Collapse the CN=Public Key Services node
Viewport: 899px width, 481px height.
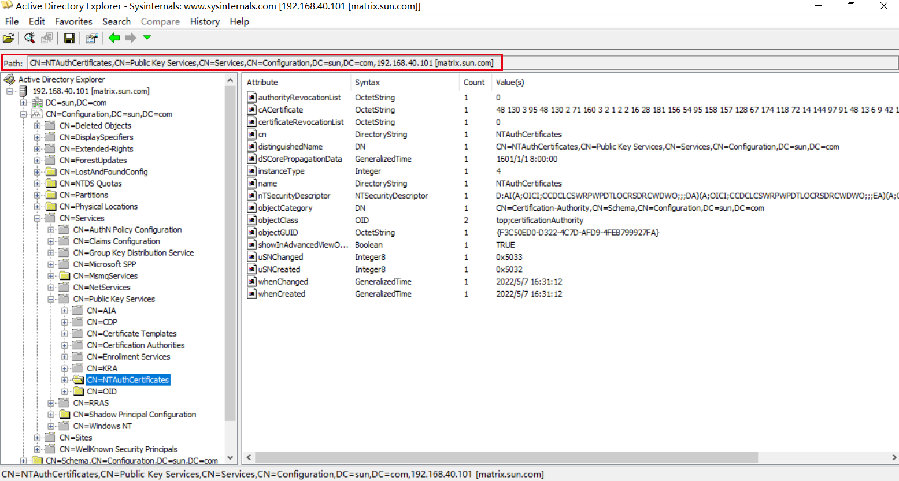tap(51, 299)
